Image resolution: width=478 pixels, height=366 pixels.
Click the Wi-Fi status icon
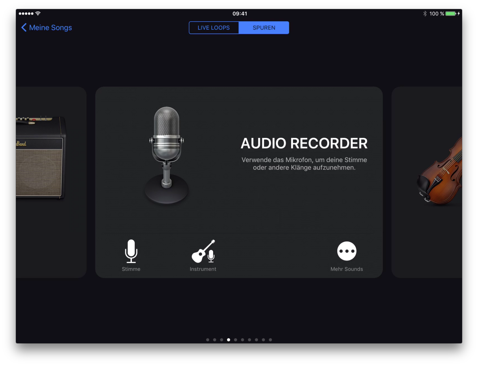[x=38, y=13]
